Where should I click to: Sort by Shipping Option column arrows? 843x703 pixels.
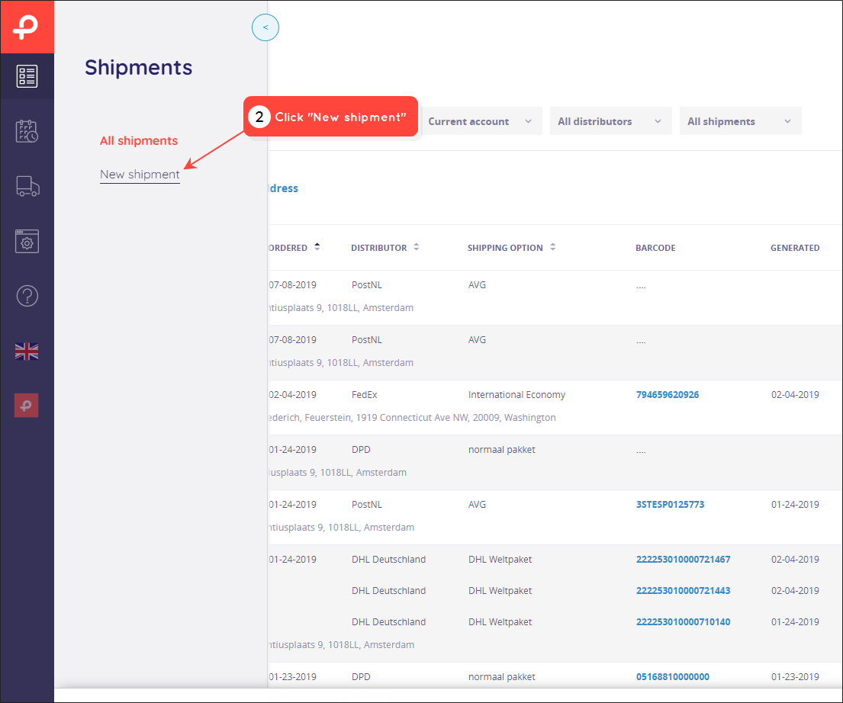click(x=552, y=247)
